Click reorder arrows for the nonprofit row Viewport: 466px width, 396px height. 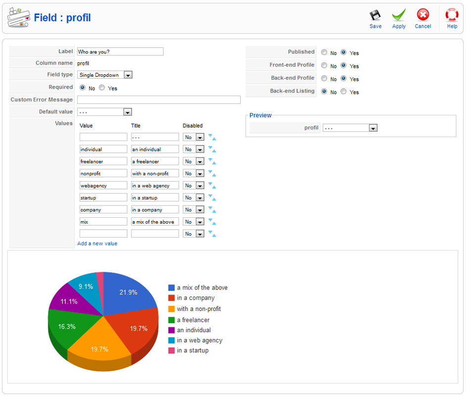pos(212,173)
